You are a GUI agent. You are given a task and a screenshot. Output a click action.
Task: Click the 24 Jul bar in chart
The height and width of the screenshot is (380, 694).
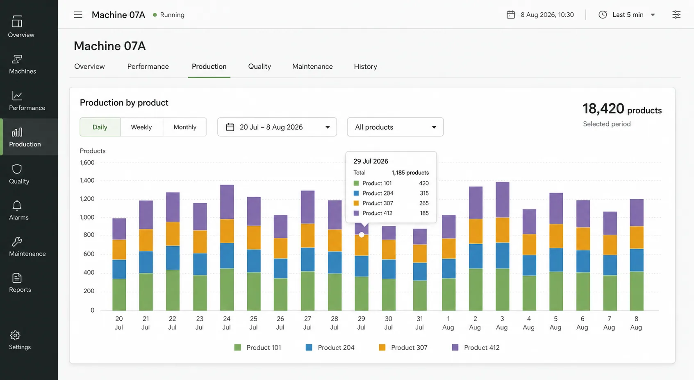point(227,247)
